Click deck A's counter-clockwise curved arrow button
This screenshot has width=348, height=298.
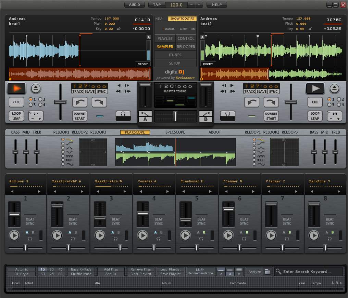(x=80, y=102)
